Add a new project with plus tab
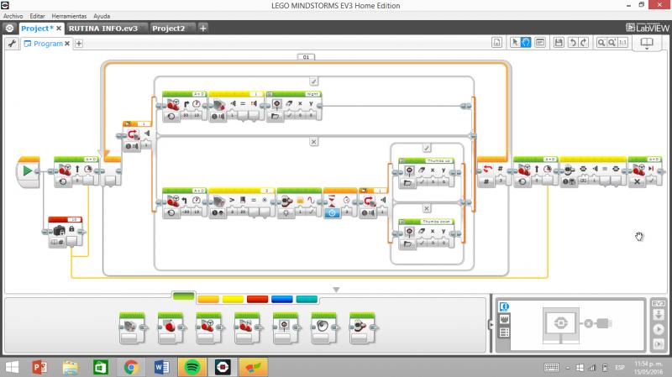 tap(203, 29)
